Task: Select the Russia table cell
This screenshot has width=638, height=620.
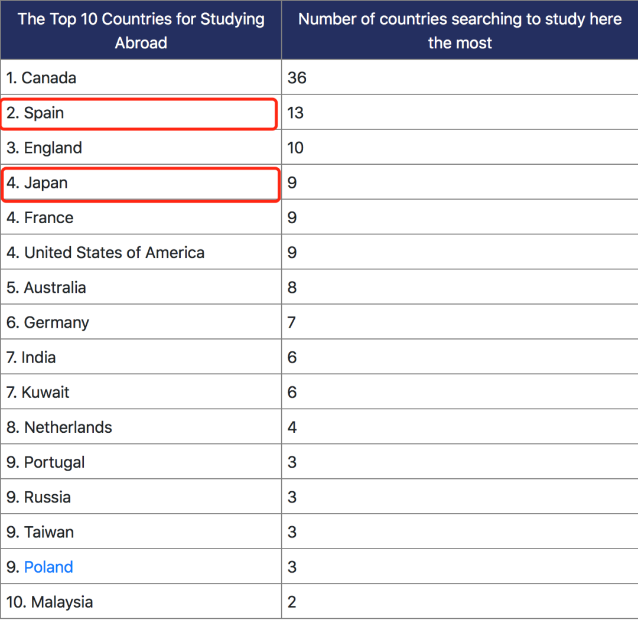Action: [38, 497]
